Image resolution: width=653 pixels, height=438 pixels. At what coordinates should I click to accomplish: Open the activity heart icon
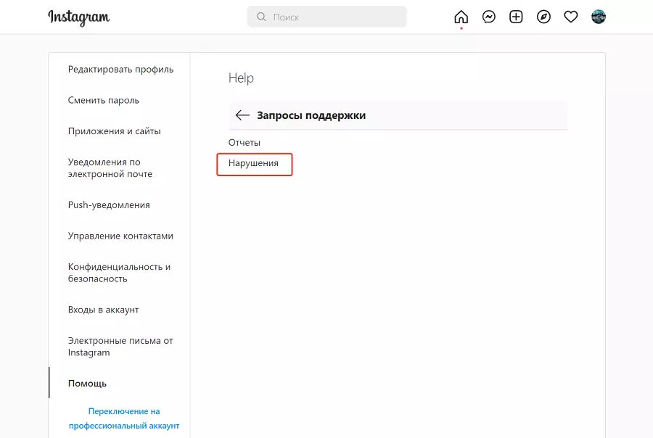pos(571,17)
